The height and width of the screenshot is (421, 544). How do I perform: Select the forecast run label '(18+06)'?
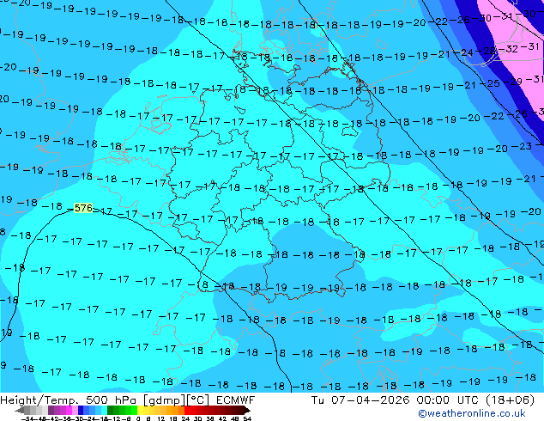[510, 400]
